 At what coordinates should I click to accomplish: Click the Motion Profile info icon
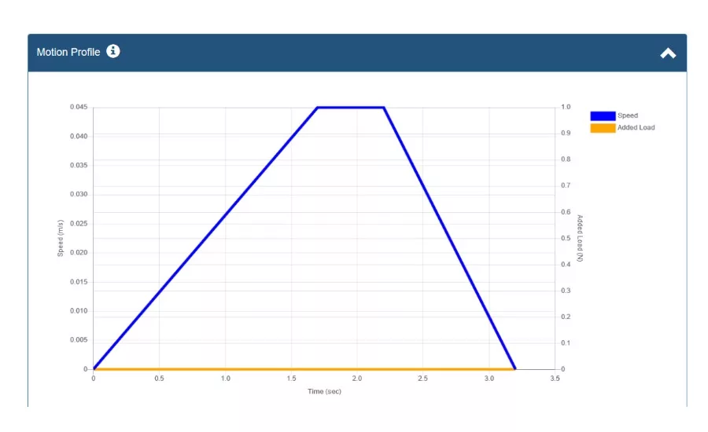point(112,51)
